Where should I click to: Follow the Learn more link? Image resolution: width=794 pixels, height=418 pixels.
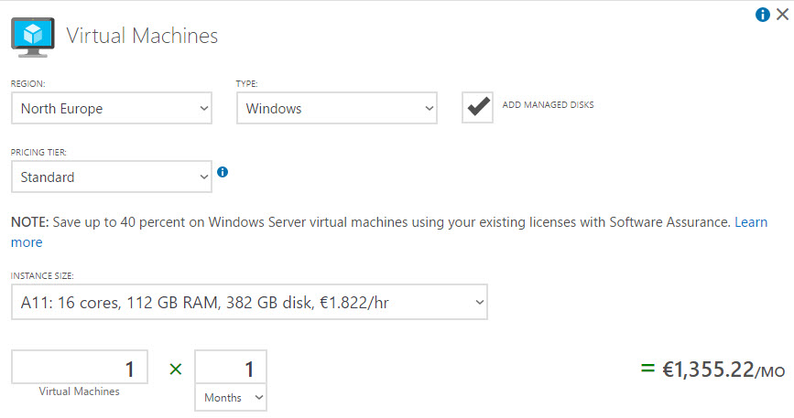(751, 222)
